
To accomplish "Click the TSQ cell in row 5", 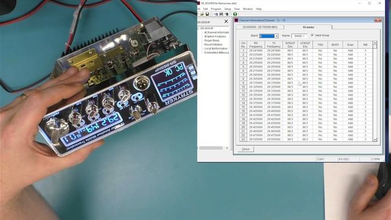I will tap(320, 67).
